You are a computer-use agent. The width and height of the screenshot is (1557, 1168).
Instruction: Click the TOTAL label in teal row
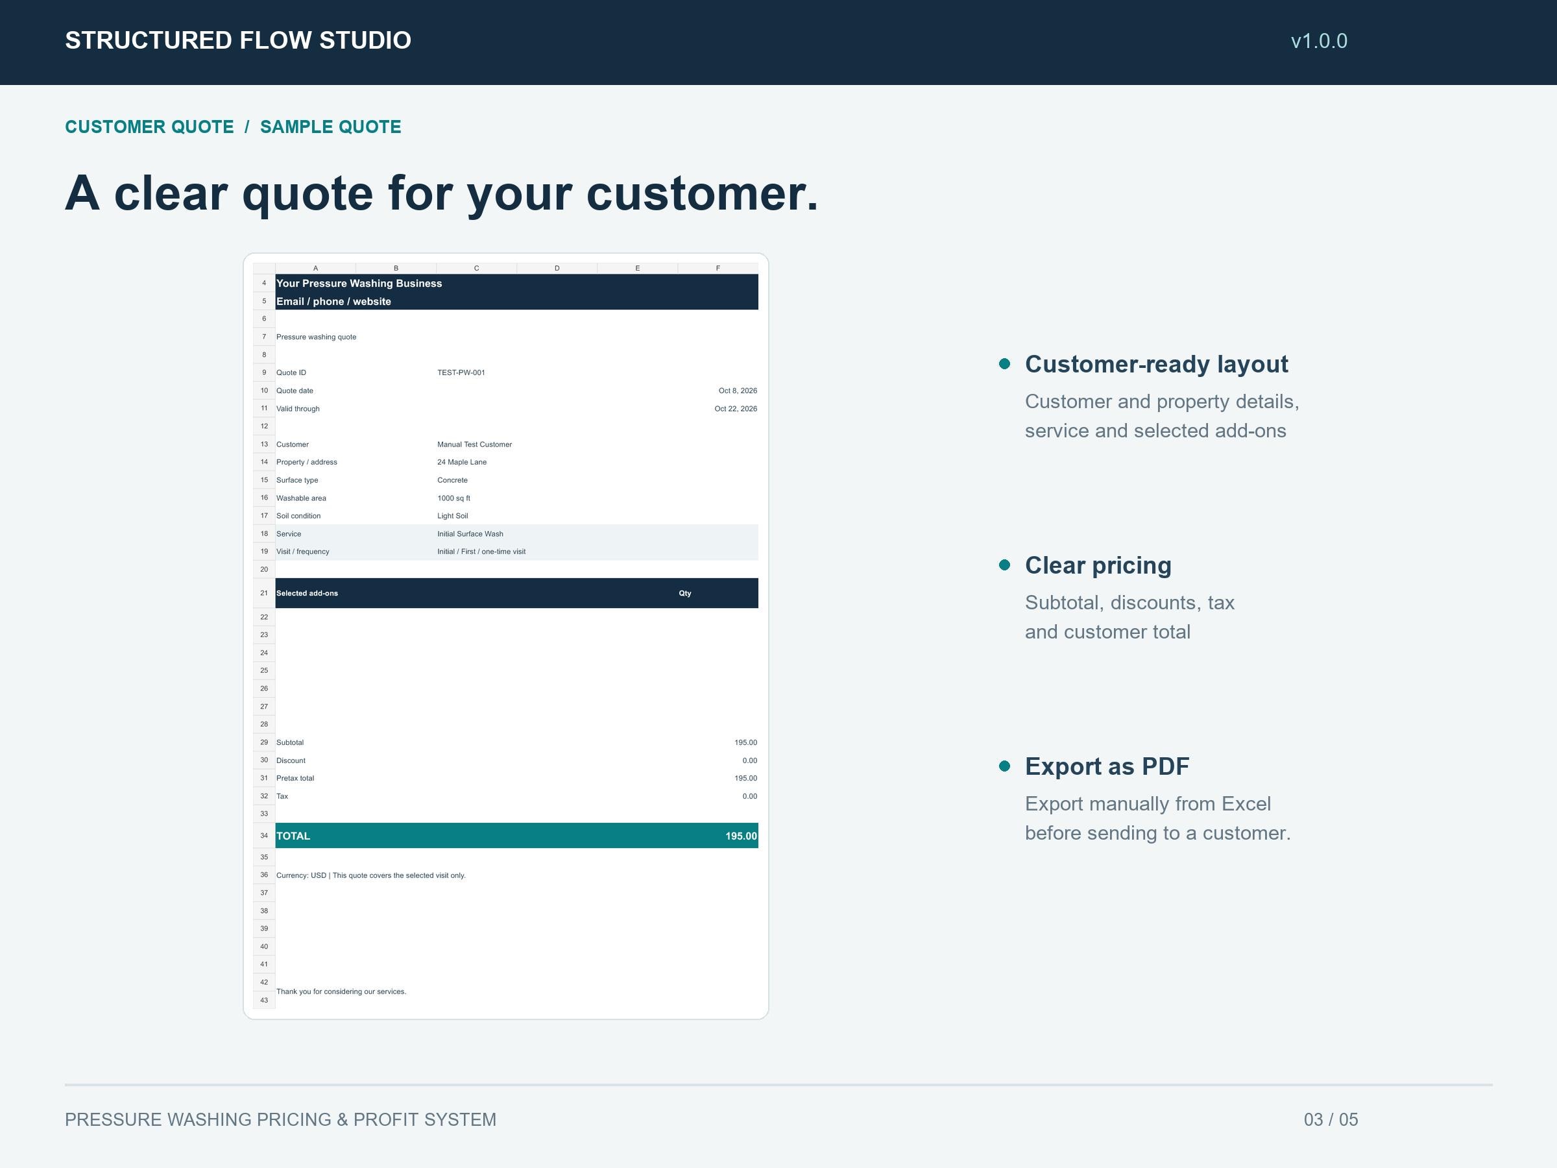pyautogui.click(x=293, y=836)
